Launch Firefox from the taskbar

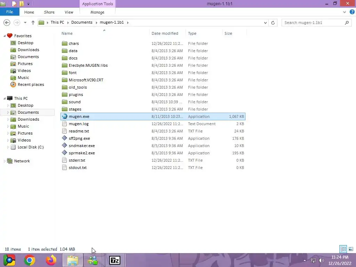click(51, 260)
